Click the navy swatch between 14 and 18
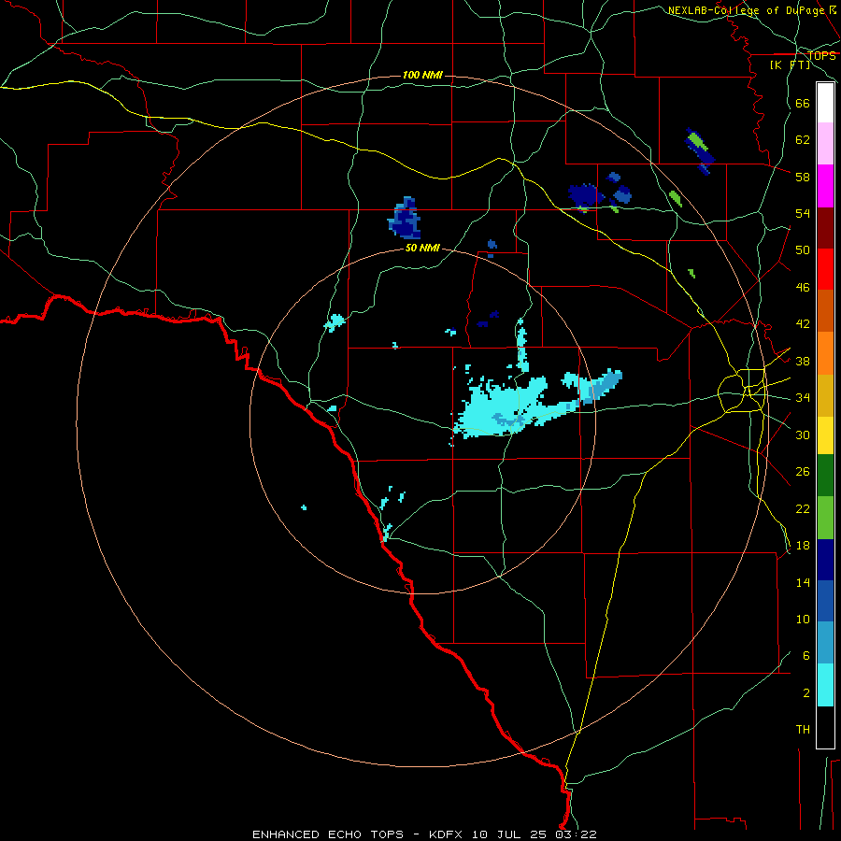Viewport: 841px width, 841px height. [x=825, y=560]
